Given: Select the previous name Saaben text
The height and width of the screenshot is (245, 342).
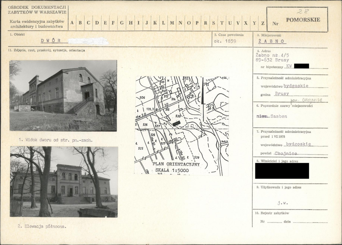Looking at the screenshot, I should tap(279, 116).
